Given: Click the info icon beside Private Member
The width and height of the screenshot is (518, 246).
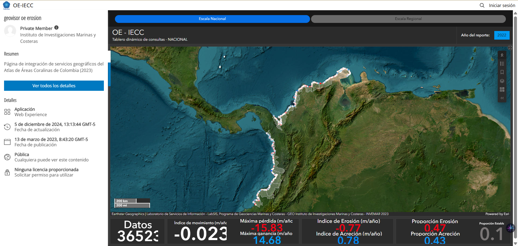Looking at the screenshot, I should (56, 27).
